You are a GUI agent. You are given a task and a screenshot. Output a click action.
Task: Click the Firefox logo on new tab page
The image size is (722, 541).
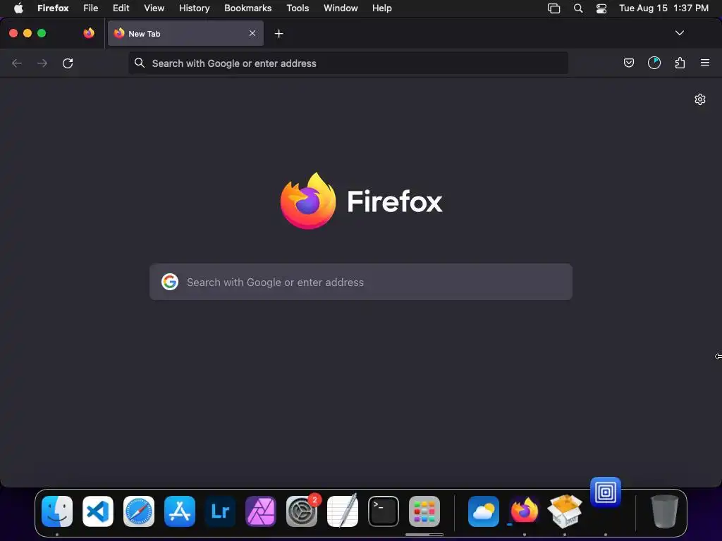coord(308,201)
